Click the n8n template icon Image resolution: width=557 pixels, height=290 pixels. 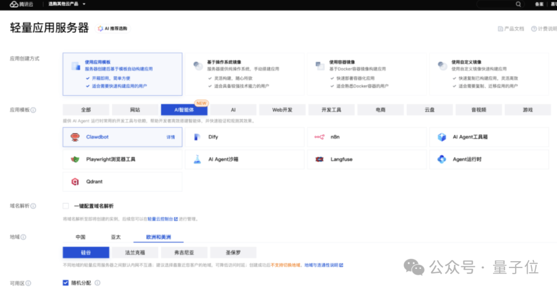pyautogui.click(x=319, y=137)
